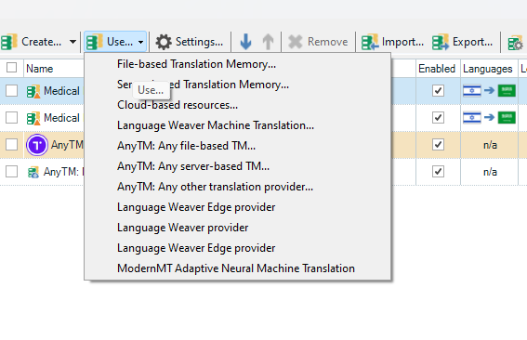Click the first Medical TM warning icon
Screen dimensions: 527x340
tap(33, 91)
